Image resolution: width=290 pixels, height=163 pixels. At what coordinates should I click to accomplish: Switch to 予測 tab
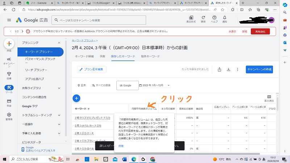click(102, 57)
